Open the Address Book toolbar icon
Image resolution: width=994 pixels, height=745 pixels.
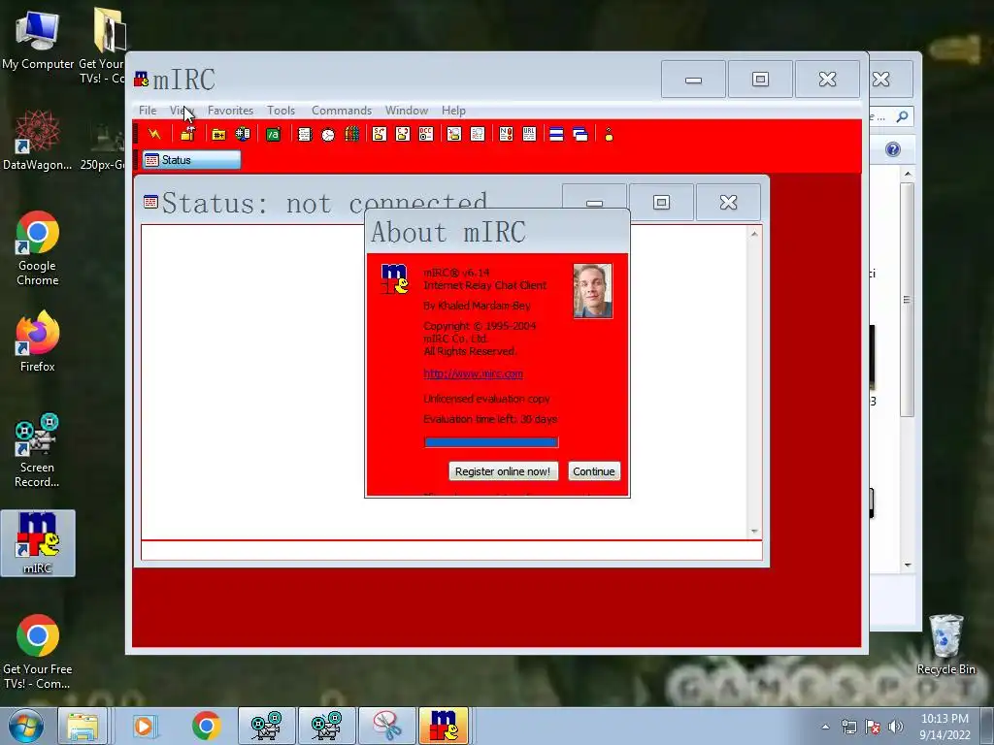(x=305, y=134)
